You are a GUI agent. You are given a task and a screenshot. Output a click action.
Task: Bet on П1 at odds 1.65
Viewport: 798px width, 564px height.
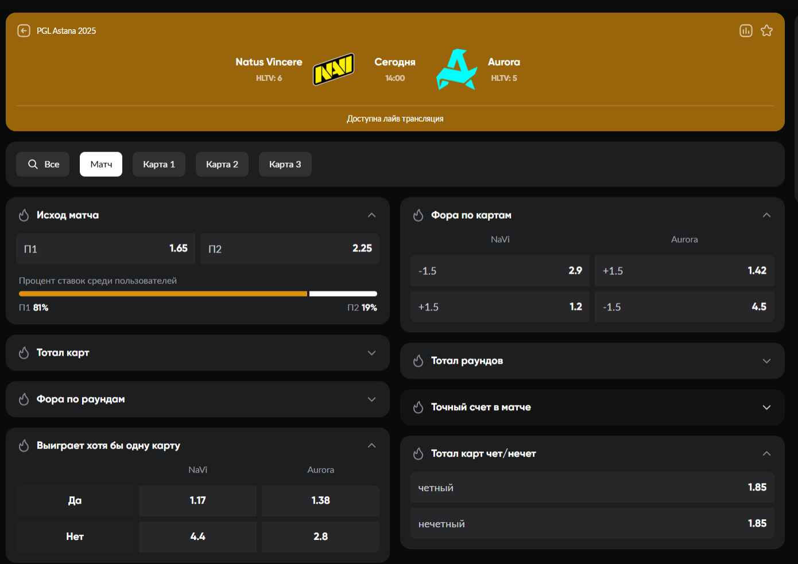[x=106, y=248]
